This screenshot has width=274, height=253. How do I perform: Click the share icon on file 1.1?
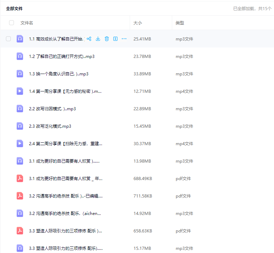click(89, 39)
